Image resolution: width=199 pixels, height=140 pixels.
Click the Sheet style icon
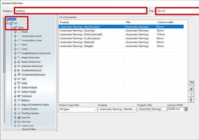(19, 32)
